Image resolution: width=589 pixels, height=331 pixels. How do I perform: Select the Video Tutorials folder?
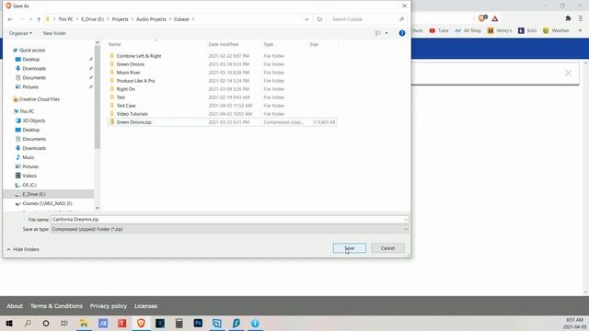pyautogui.click(x=132, y=114)
